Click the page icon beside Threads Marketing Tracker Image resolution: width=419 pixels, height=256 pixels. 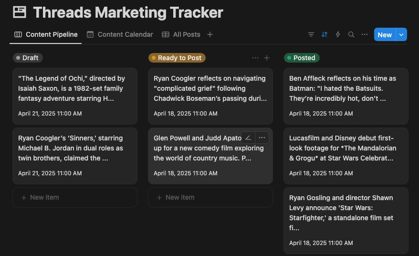19,12
